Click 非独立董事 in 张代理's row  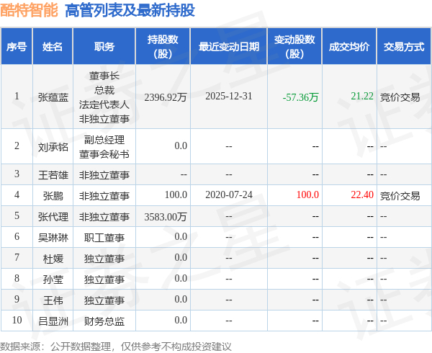click(104, 217)
